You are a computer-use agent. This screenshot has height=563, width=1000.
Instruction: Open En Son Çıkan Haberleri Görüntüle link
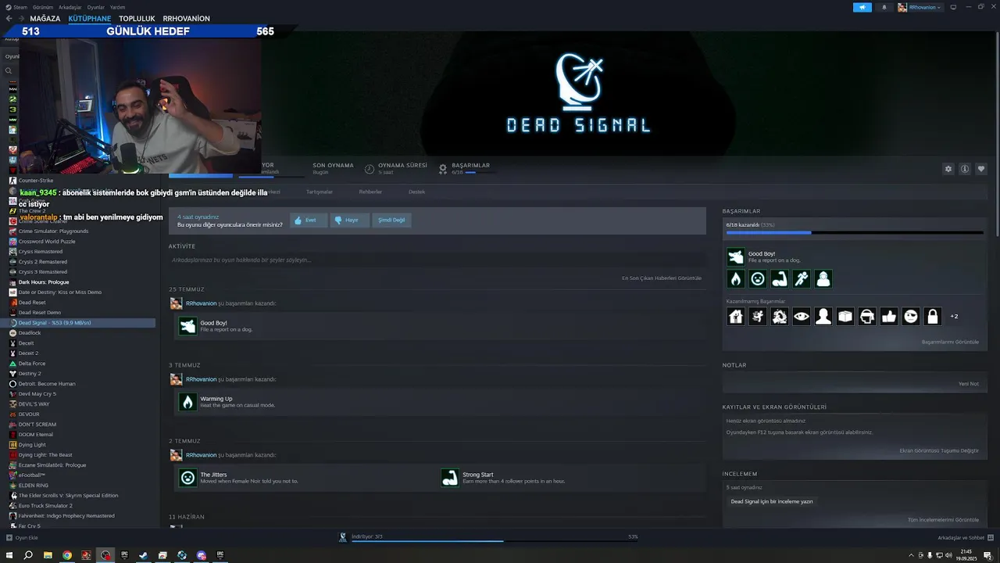point(662,278)
